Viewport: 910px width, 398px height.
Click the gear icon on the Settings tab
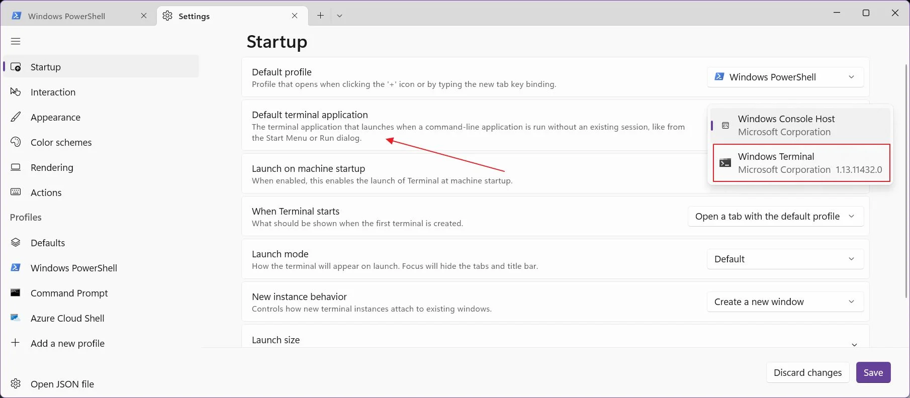[x=167, y=16]
